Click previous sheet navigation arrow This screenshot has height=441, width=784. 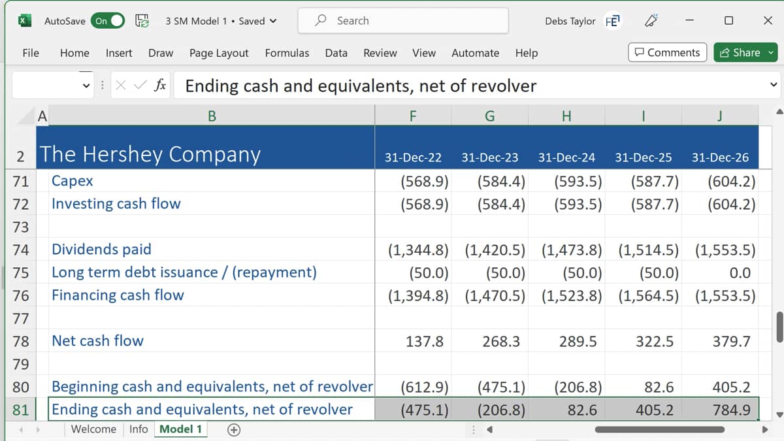pos(20,430)
